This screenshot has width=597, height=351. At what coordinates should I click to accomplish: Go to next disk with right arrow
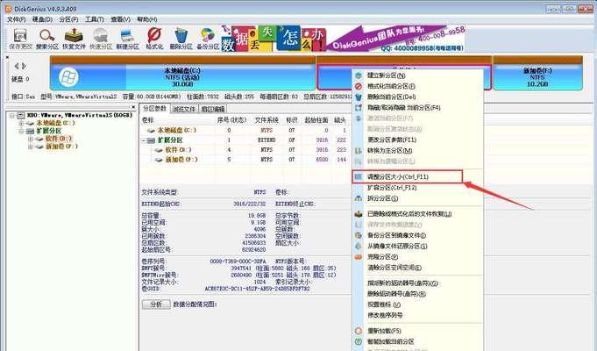[24, 66]
